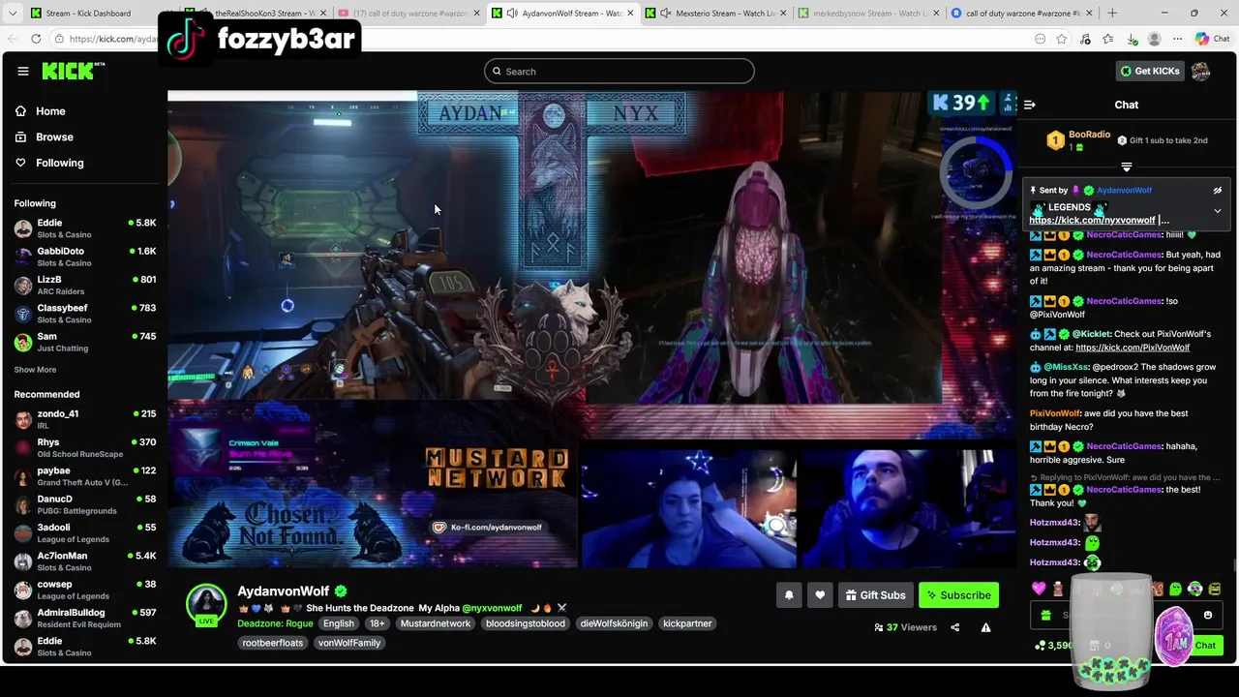The height and width of the screenshot is (697, 1239).
Task: Open DanucD PUBG channel
Action: pyautogui.click(x=85, y=504)
